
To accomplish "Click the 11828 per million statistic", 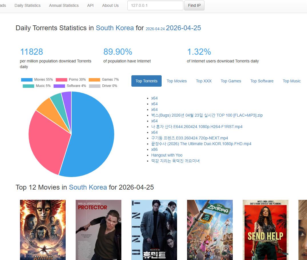I will tap(31, 52).
